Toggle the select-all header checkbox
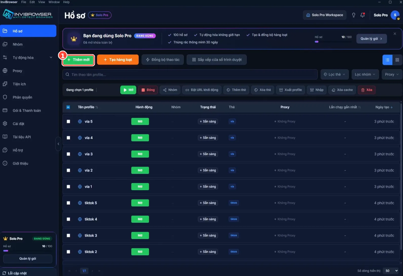This screenshot has width=403, height=276. 68,107
